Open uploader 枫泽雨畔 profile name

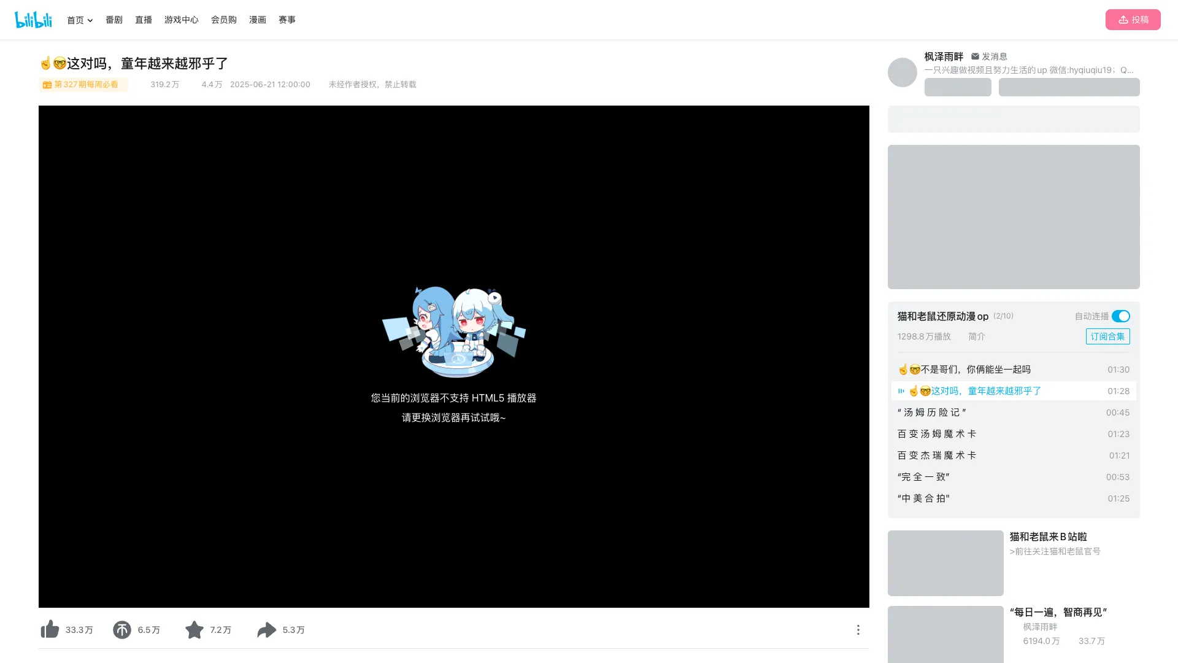944,56
